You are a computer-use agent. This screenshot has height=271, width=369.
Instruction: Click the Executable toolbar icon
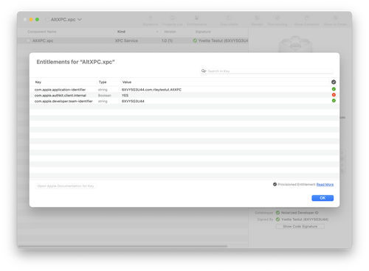(229, 18)
